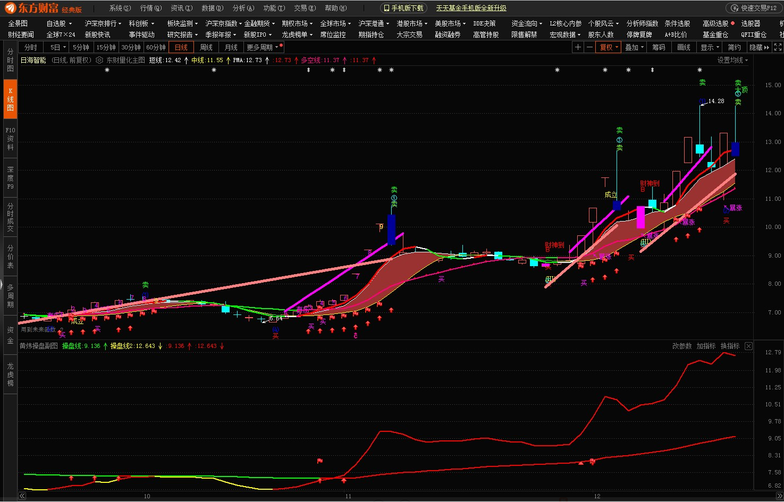Image resolution: width=784 pixels, height=502 pixels.
Task: Click the 日海智能 stock name label
Action: pos(33,60)
